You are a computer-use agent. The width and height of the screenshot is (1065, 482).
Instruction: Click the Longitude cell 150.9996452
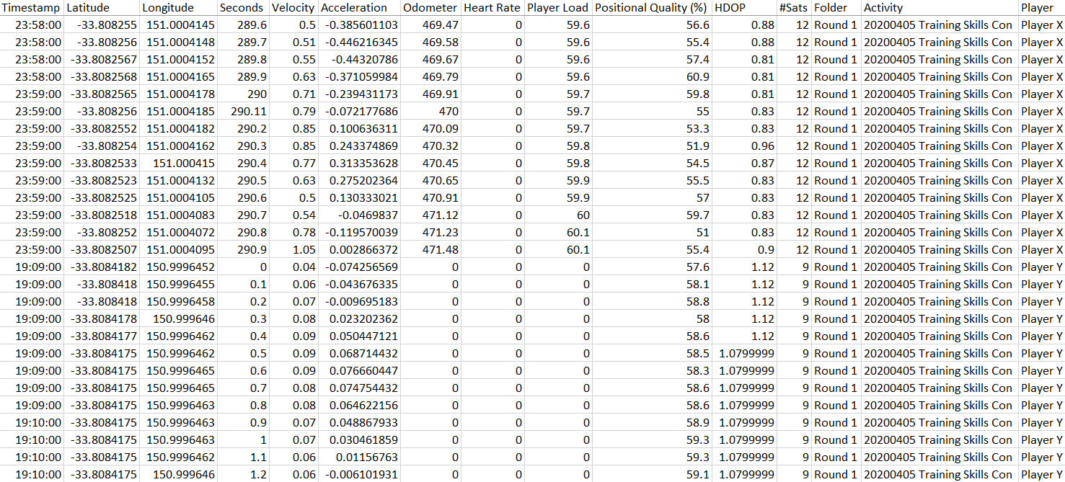[180, 267]
